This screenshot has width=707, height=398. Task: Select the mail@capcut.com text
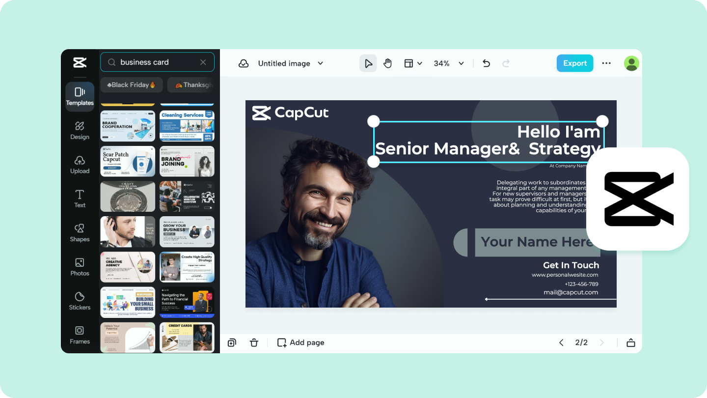pos(571,292)
